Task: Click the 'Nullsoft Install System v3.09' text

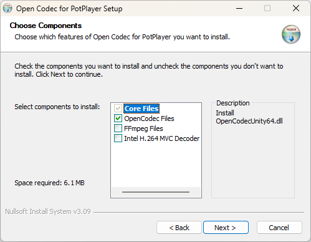Action: [x=48, y=211]
